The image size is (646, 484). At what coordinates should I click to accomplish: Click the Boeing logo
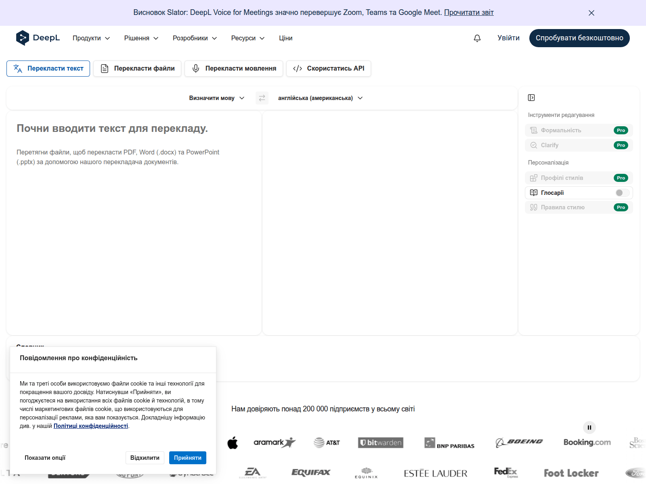519,442
